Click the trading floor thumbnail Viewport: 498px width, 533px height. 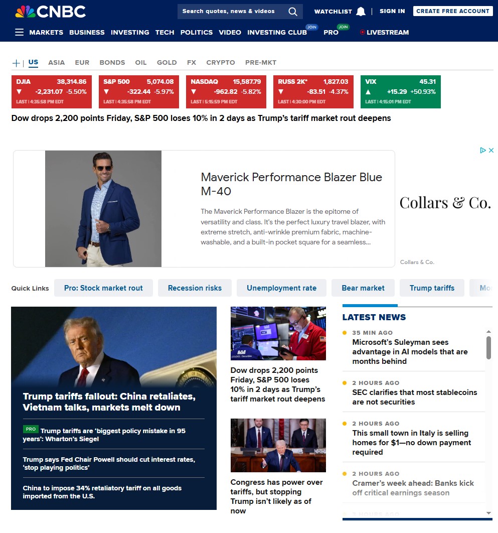[x=278, y=333]
